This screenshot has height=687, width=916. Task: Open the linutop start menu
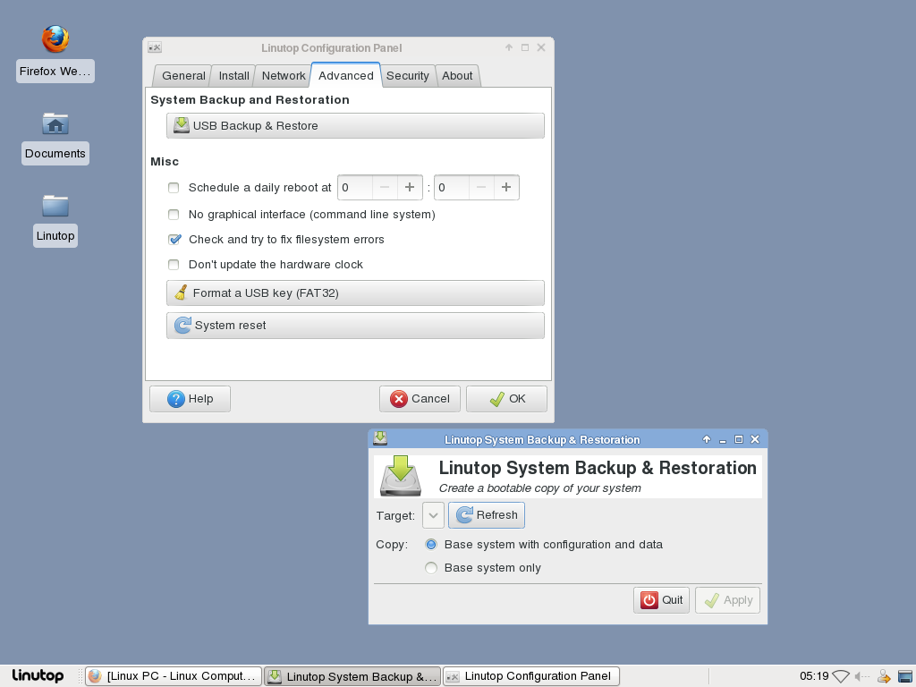point(38,675)
